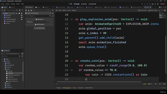The image size is (167, 94).
Task: Toggle the Output bottom panel
Action: (58, 88)
